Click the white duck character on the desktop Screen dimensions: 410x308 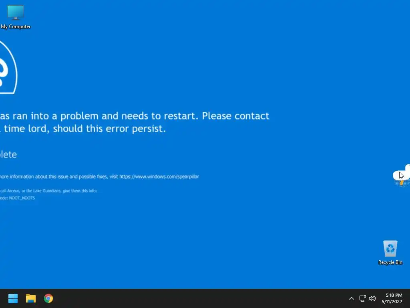402,175
